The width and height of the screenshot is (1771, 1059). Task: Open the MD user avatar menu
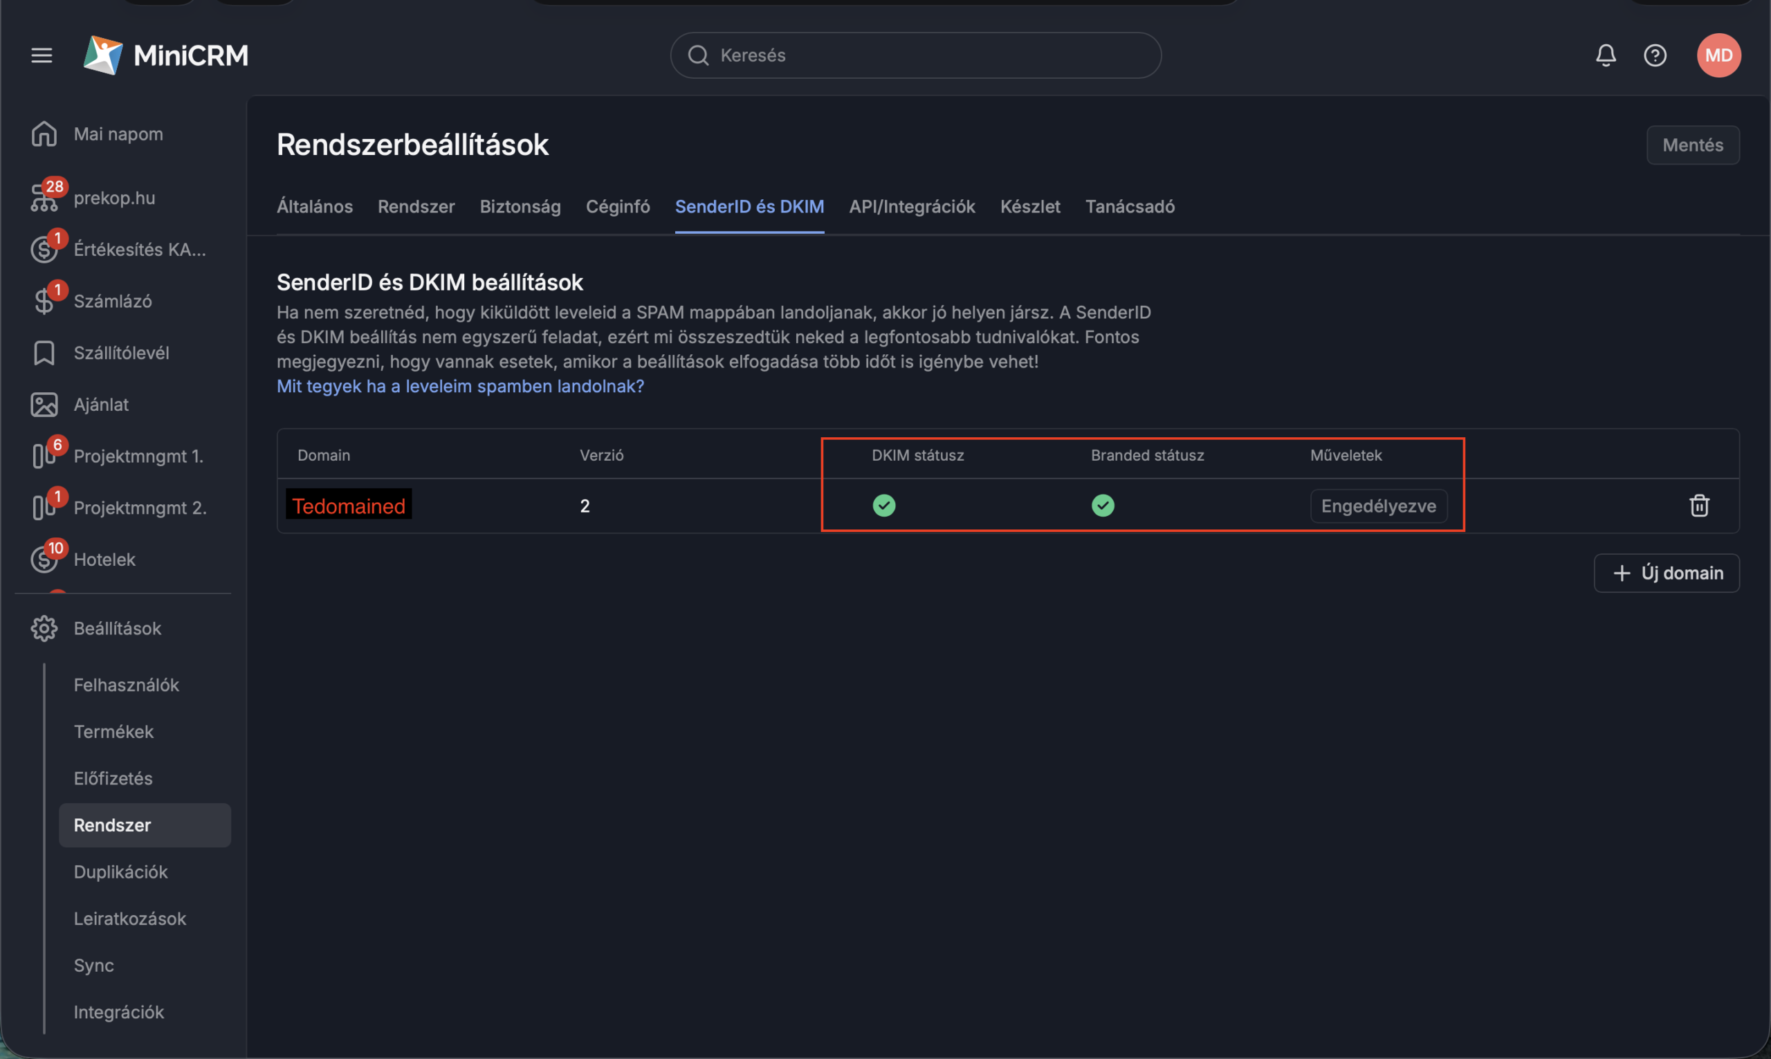pos(1718,55)
